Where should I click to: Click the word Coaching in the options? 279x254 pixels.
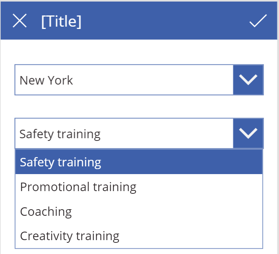click(46, 212)
